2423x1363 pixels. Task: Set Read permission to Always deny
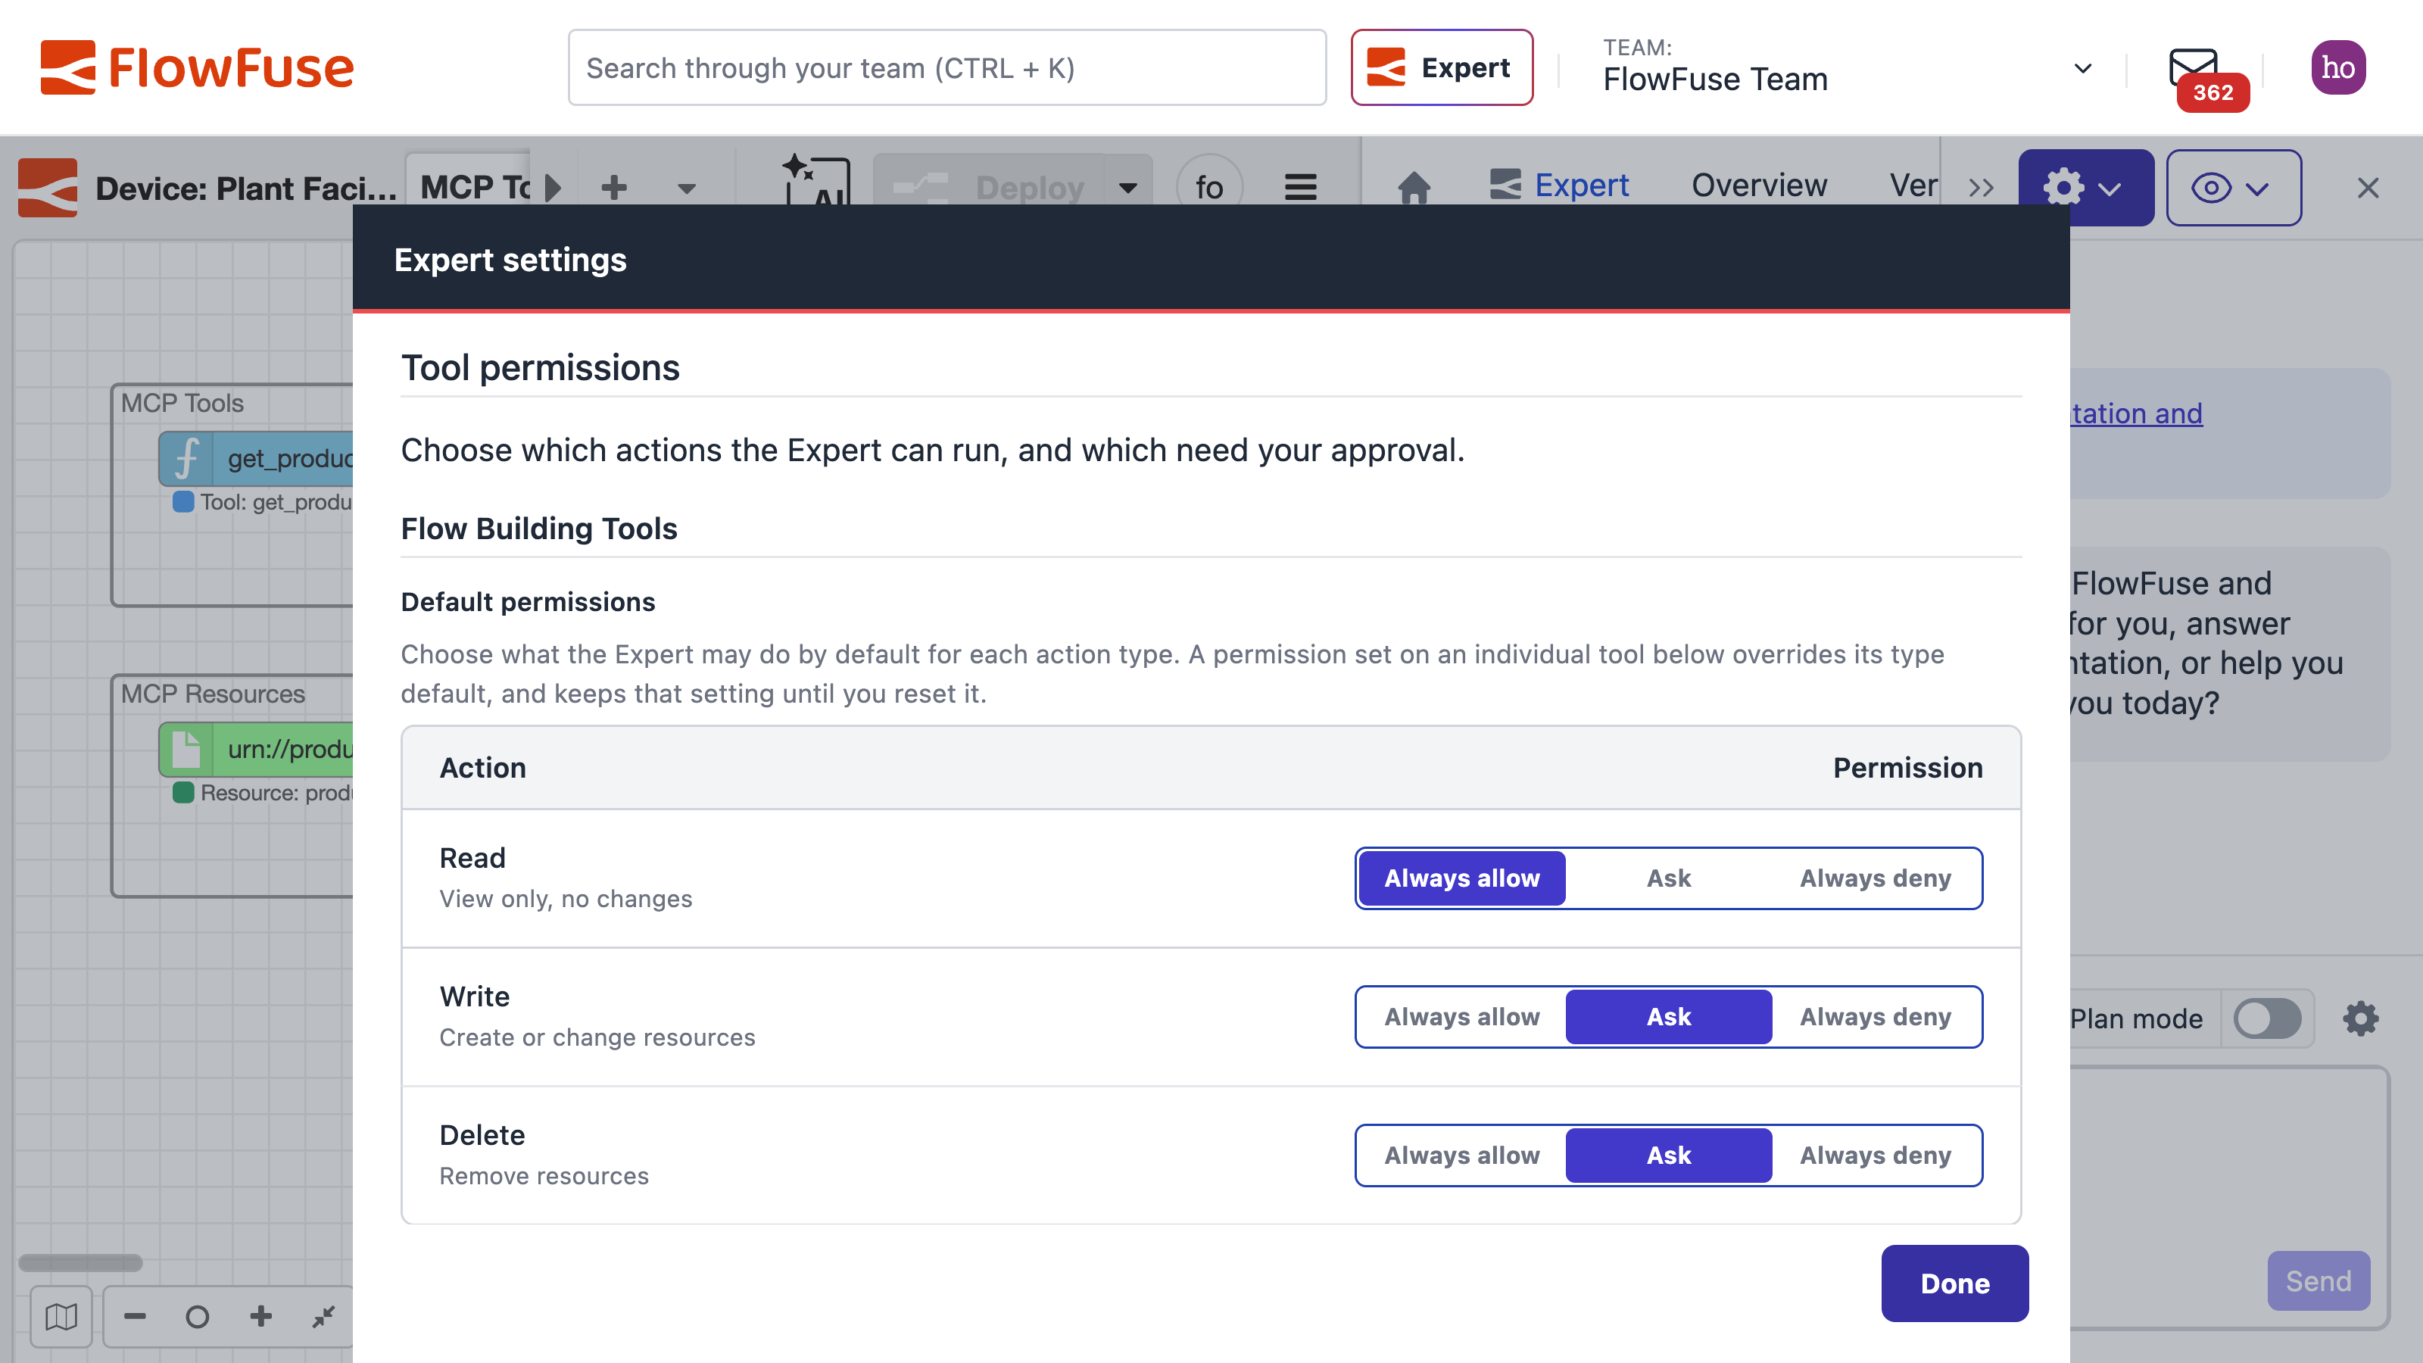(x=1875, y=878)
